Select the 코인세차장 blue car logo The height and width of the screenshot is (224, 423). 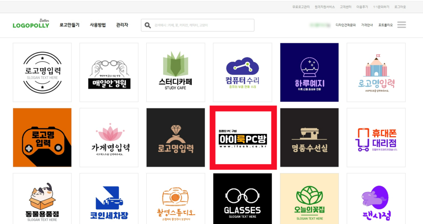(109, 199)
